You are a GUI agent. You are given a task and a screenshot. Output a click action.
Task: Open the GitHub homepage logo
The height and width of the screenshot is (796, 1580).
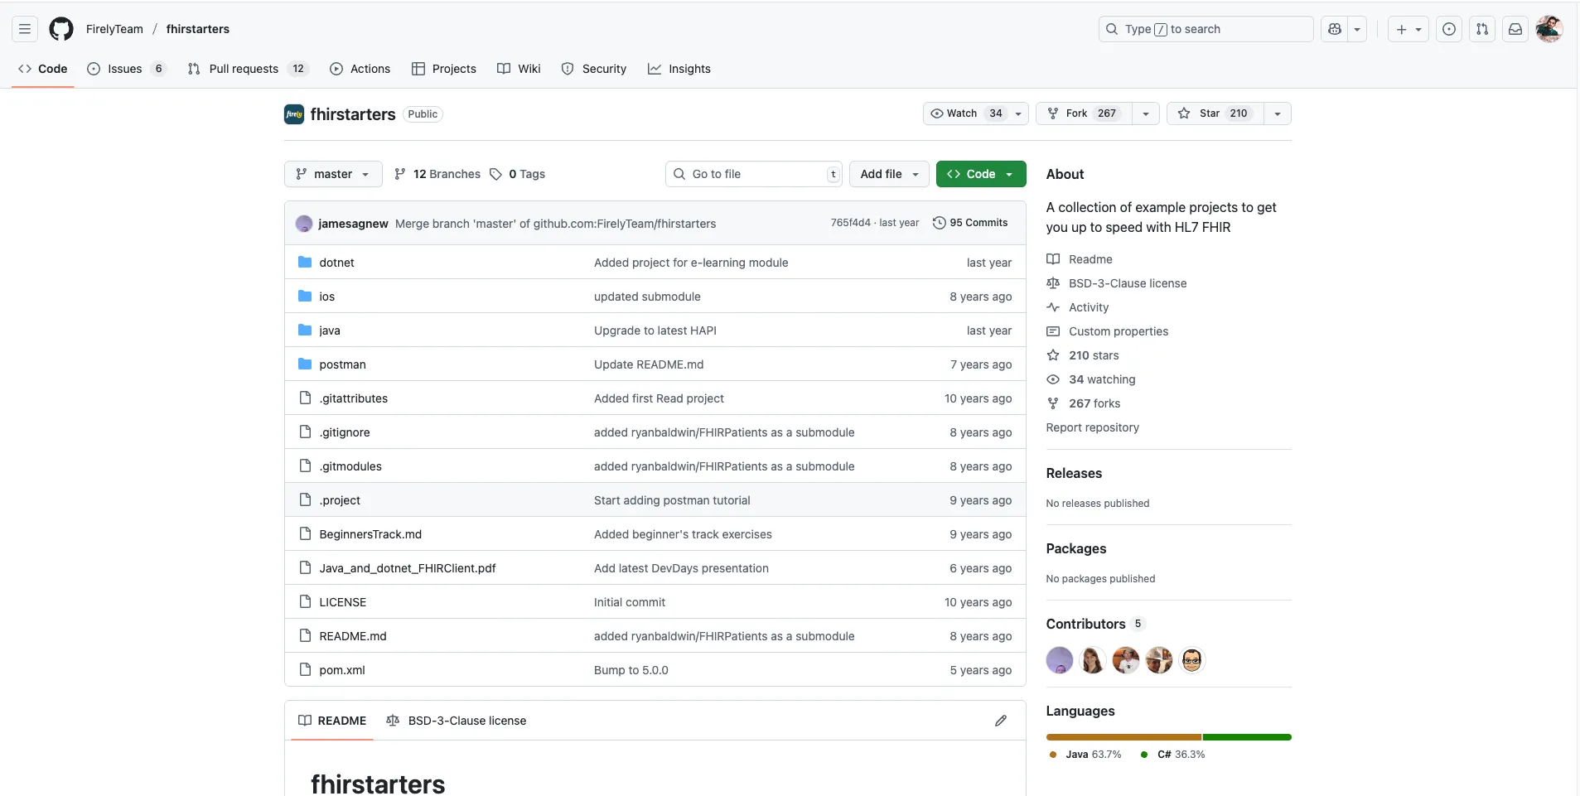[61, 29]
